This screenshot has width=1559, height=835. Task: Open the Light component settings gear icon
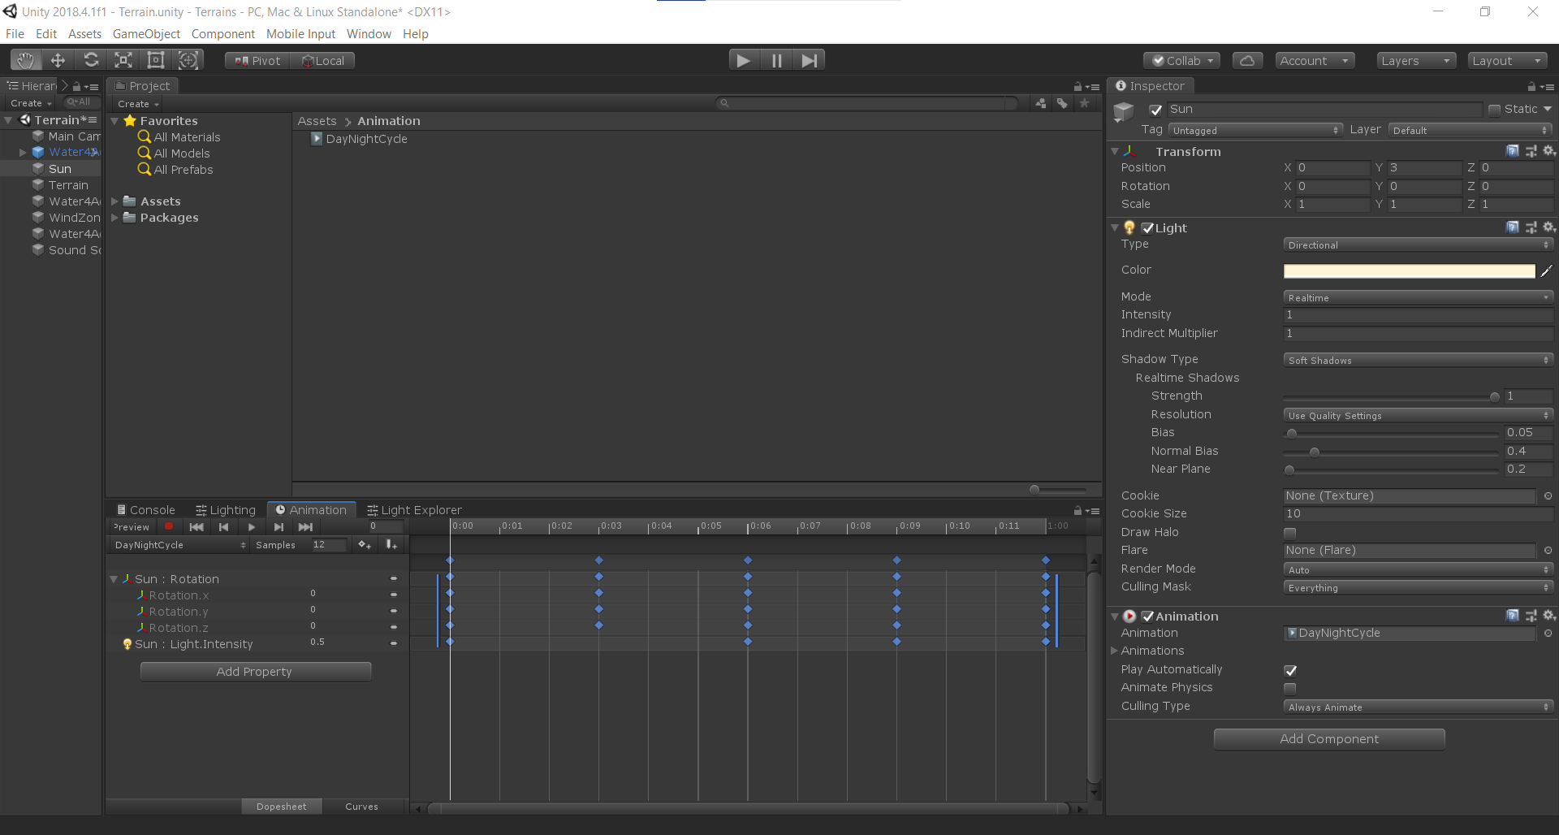point(1549,227)
